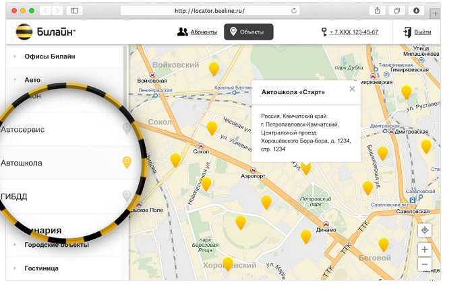Close the Автошкола «Старт» popup
The height and width of the screenshot is (302, 472).
pyautogui.click(x=352, y=89)
